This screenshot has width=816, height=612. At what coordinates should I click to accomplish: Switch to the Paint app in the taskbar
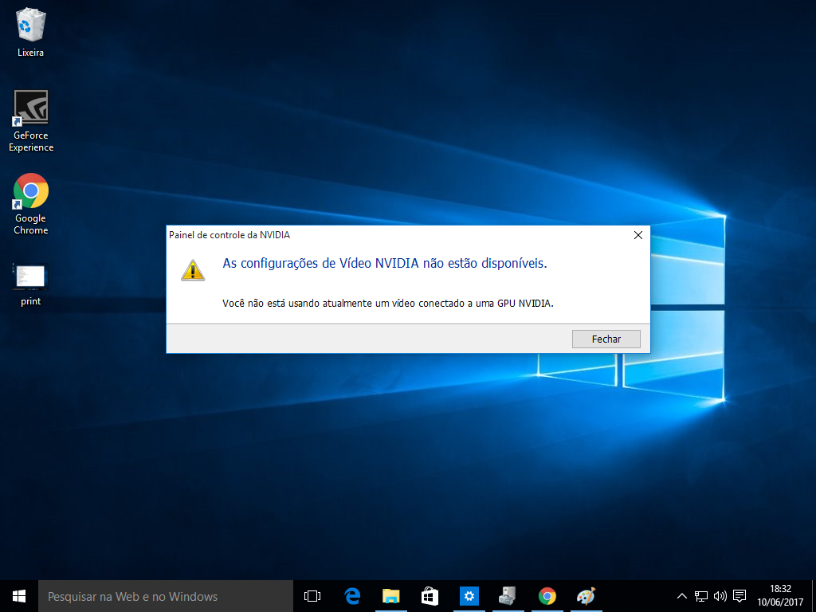coord(586,596)
